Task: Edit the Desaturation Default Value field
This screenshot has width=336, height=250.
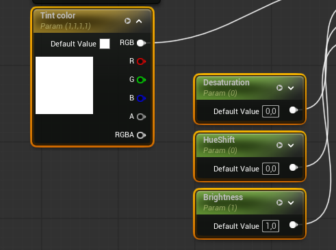Action: [270, 111]
